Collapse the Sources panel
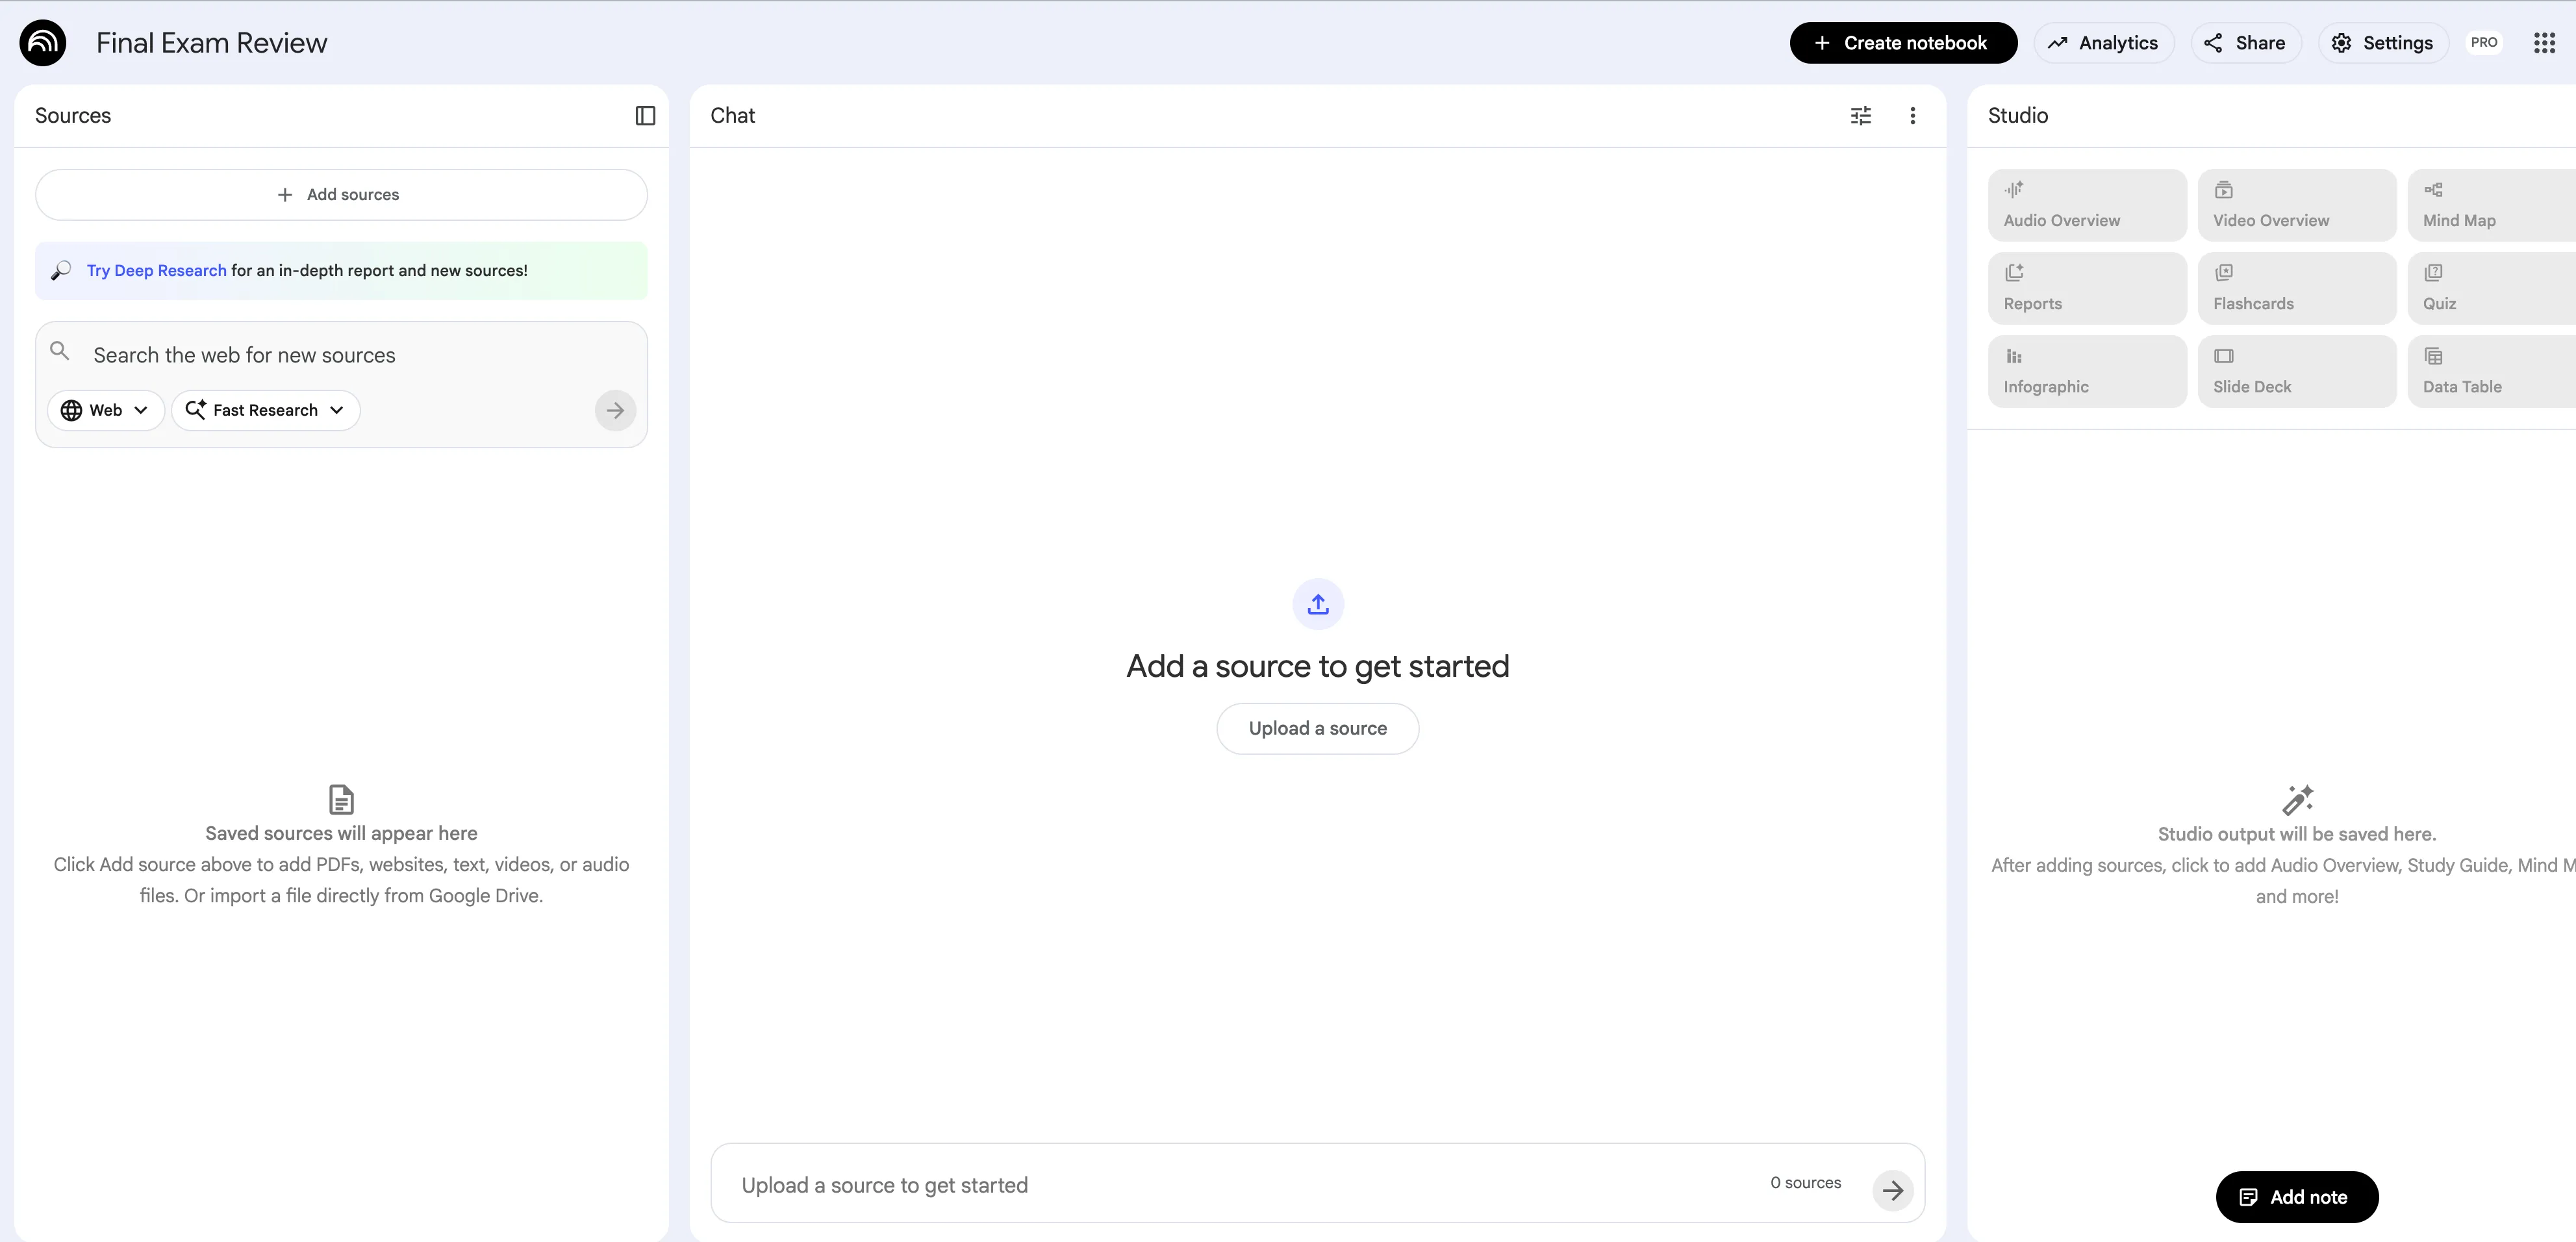Screen dimensions: 2576x1242 [645, 116]
